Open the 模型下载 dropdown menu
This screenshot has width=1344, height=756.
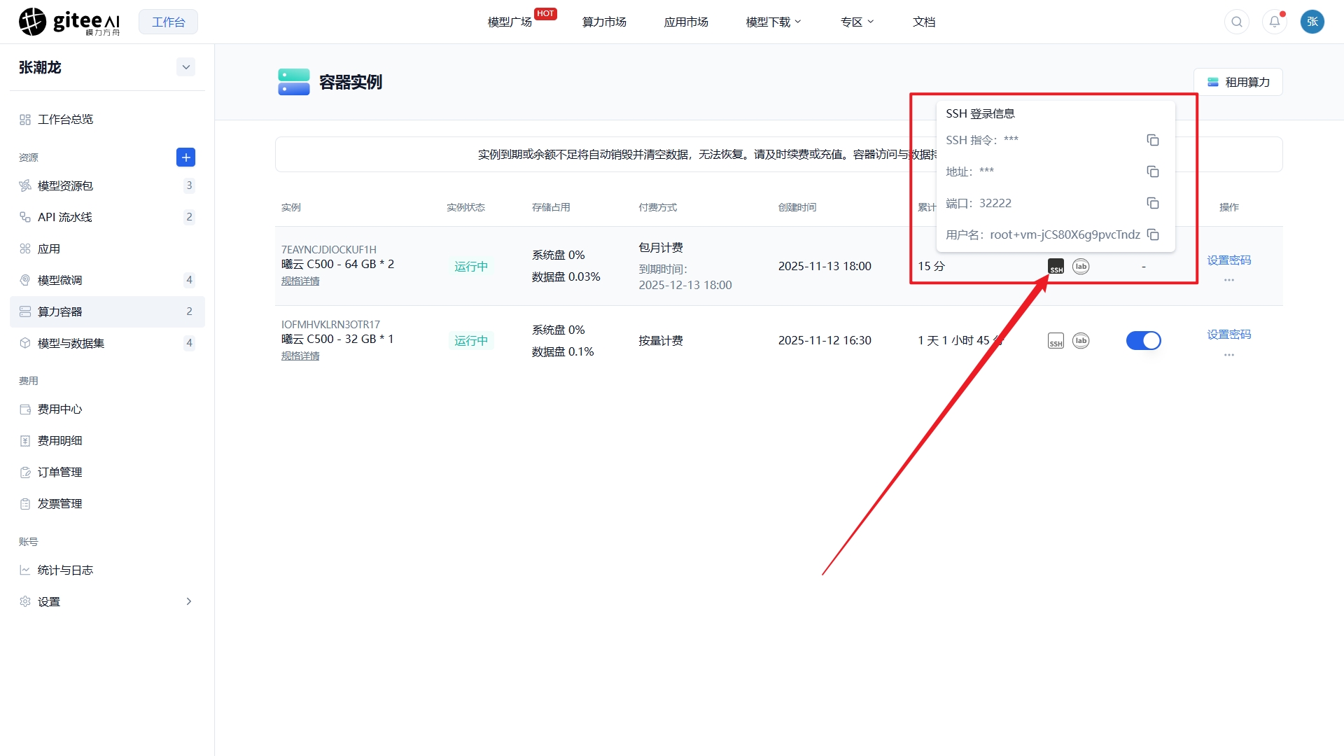click(x=773, y=22)
